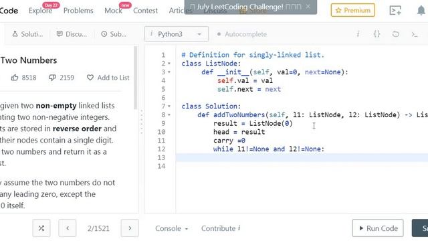Go to the Problems page
This screenshot has width=428, height=241.
[x=78, y=11]
